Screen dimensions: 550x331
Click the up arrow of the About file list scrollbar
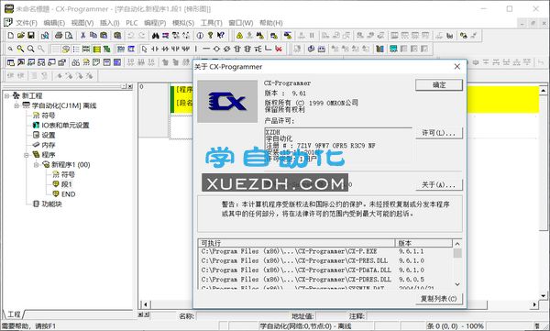pyautogui.click(x=457, y=244)
